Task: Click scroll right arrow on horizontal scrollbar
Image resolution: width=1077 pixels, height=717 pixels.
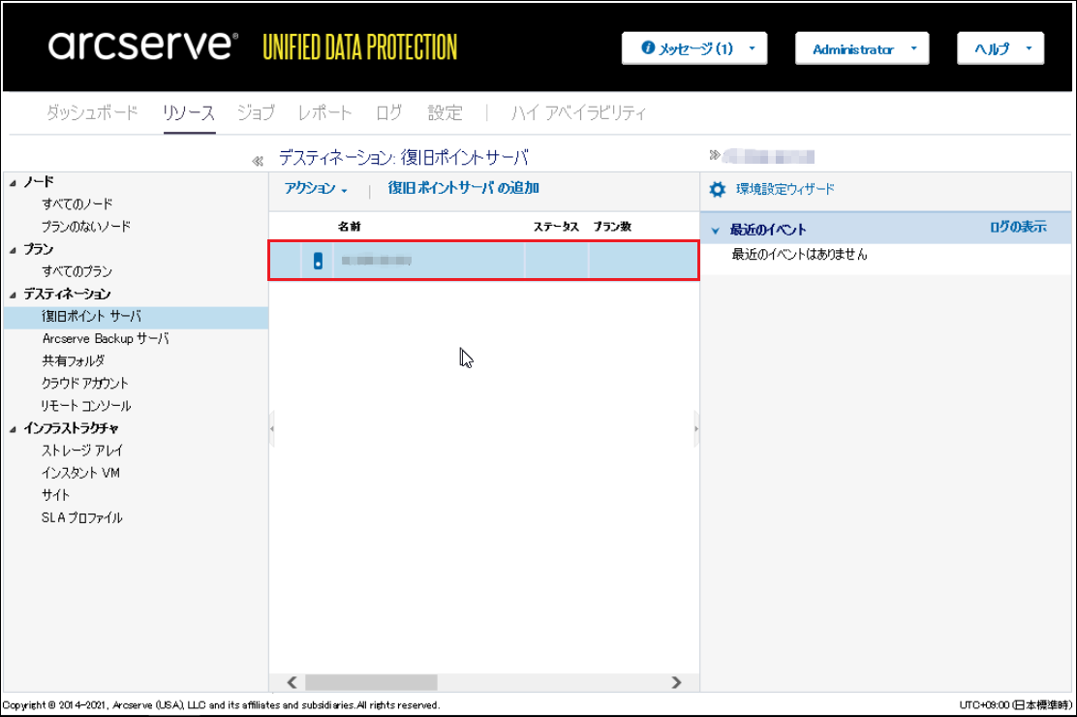Action: tap(677, 682)
